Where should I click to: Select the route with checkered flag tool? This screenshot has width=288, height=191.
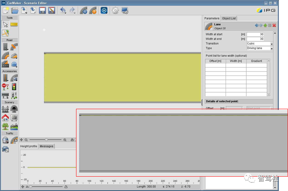[14, 140]
